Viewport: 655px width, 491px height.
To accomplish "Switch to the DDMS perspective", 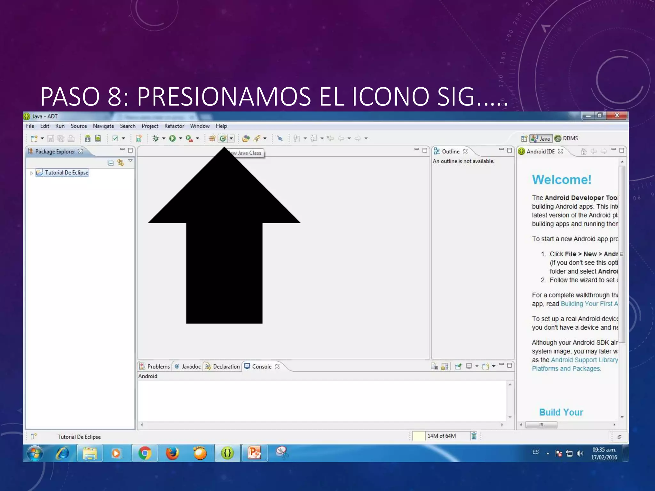I will [x=566, y=138].
